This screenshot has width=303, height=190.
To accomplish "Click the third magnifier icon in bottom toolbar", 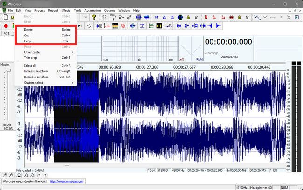I will coord(19,176).
